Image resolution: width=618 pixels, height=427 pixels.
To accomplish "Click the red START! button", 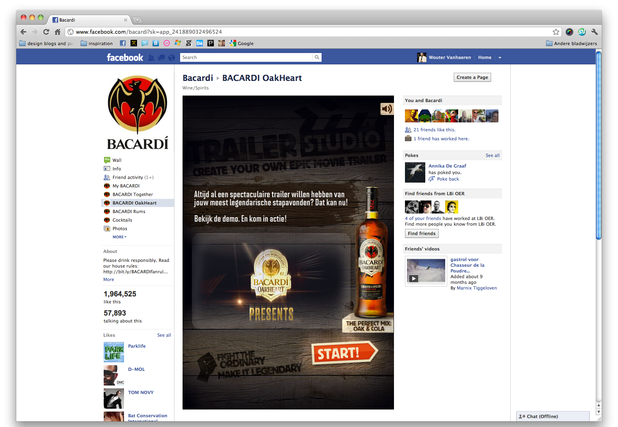I will click(344, 353).
